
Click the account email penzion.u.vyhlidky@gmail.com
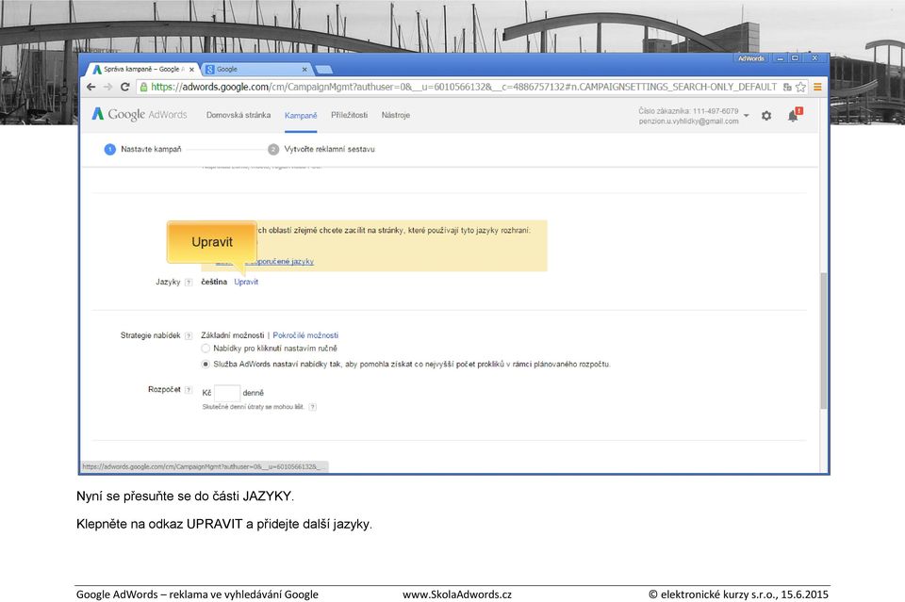tap(688, 122)
